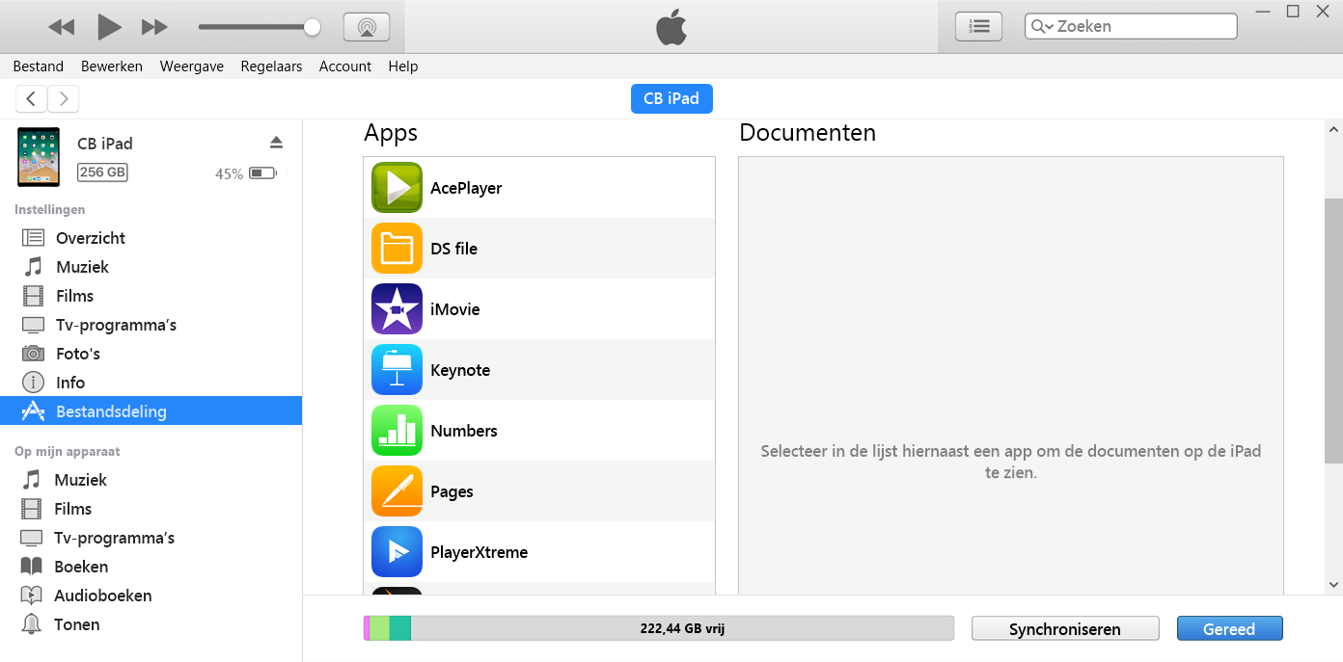Open the Weergave menu
Viewport: 1343px width, 662px height.
(x=191, y=66)
